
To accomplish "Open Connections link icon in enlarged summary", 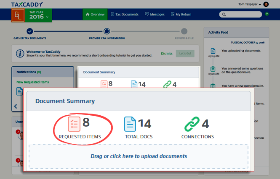I will click(x=192, y=124).
